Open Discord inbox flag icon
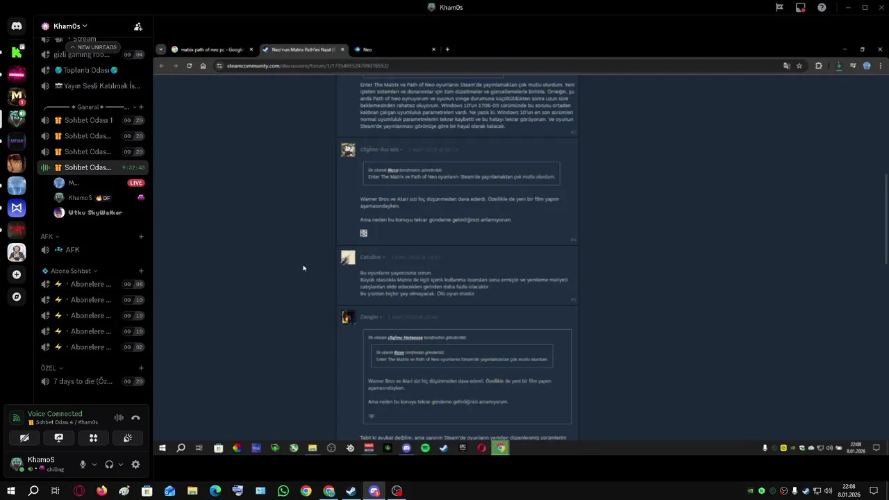 779,8
